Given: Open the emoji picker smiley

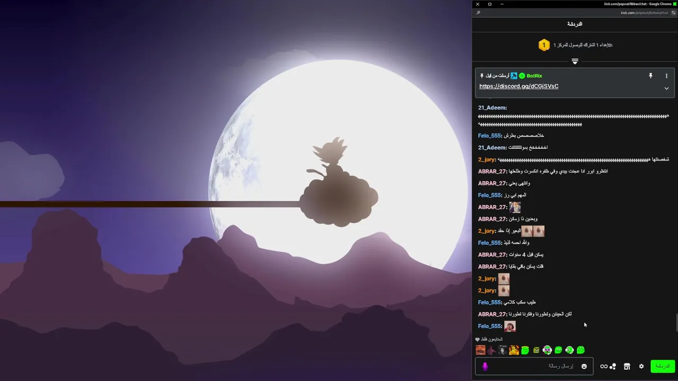Looking at the screenshot, I should (x=584, y=366).
